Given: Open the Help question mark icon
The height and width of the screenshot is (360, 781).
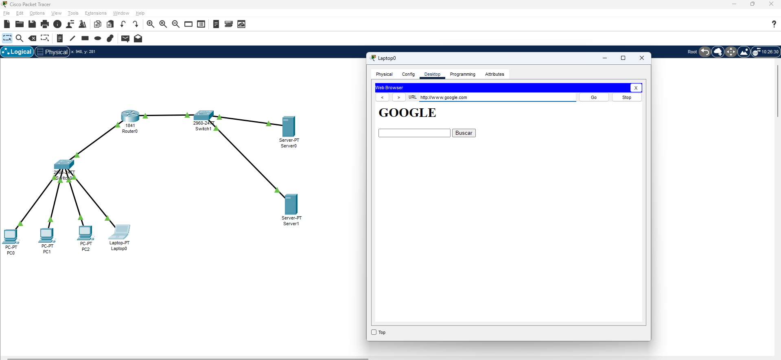Looking at the screenshot, I should click(x=774, y=24).
